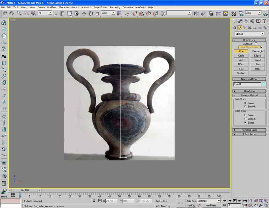
Task: Open the MAXScript menu
Action: (140, 7)
